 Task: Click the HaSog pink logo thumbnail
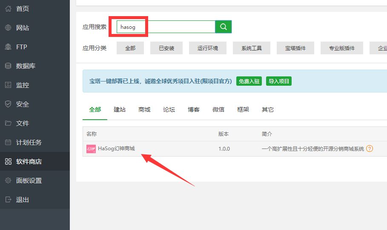pos(91,149)
